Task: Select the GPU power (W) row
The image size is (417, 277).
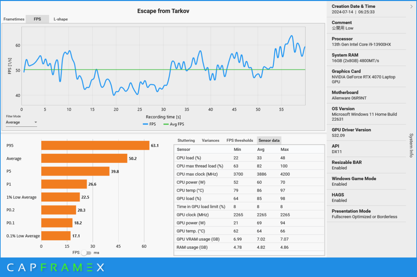Action: [x=249, y=223]
